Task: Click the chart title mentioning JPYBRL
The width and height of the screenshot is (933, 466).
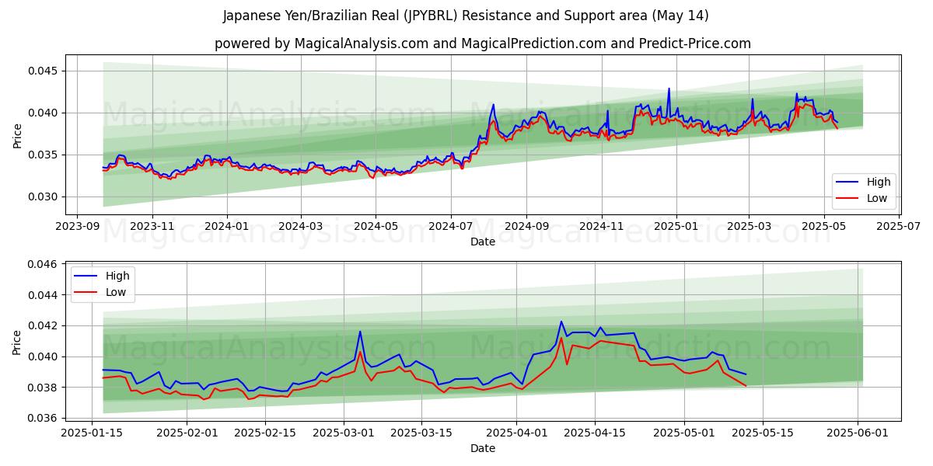Action: (x=466, y=16)
